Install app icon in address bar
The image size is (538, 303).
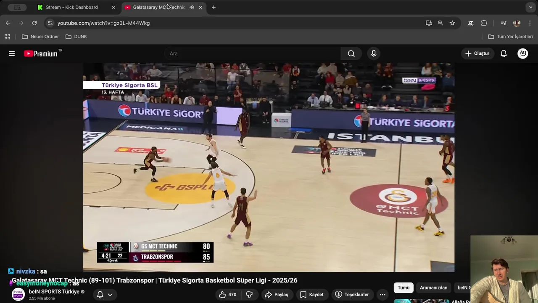click(429, 23)
